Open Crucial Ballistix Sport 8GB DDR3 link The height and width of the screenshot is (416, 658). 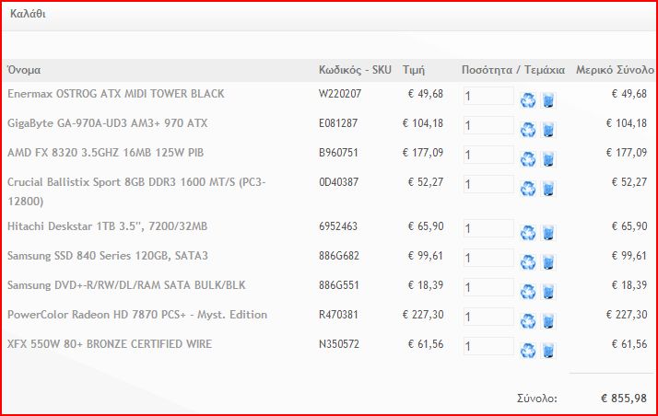136,191
